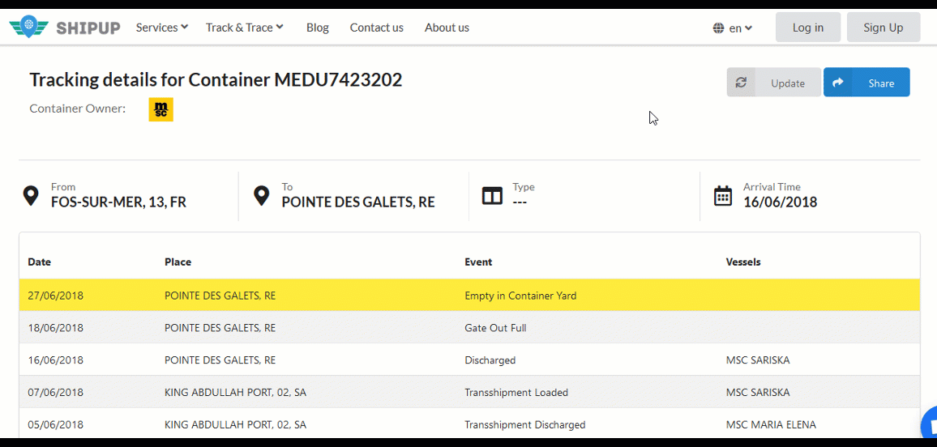The height and width of the screenshot is (447, 937).
Task: Expand the Services dropdown menu
Action: (x=162, y=28)
